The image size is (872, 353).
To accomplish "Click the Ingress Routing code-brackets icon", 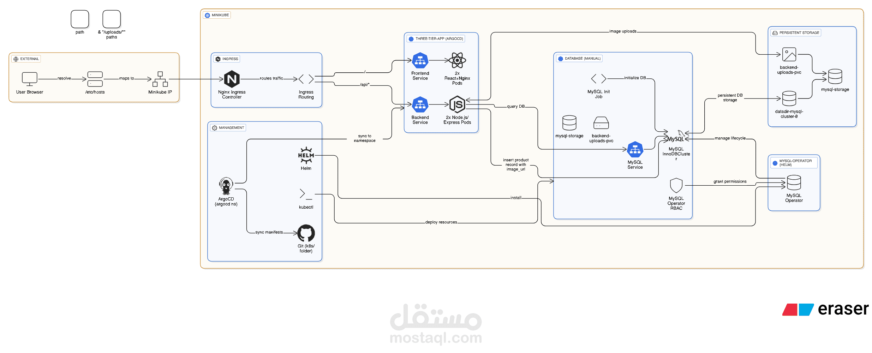I will coord(306,79).
